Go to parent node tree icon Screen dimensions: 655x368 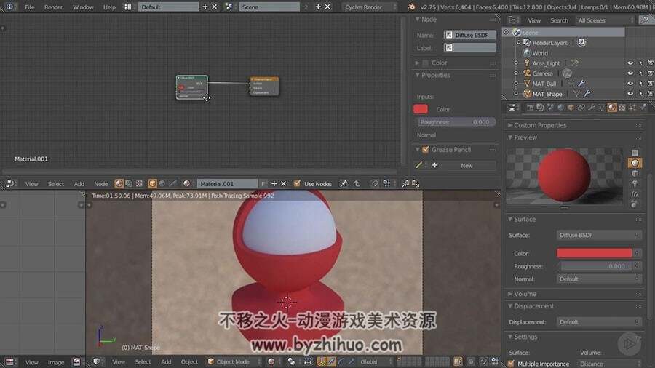[357, 183]
